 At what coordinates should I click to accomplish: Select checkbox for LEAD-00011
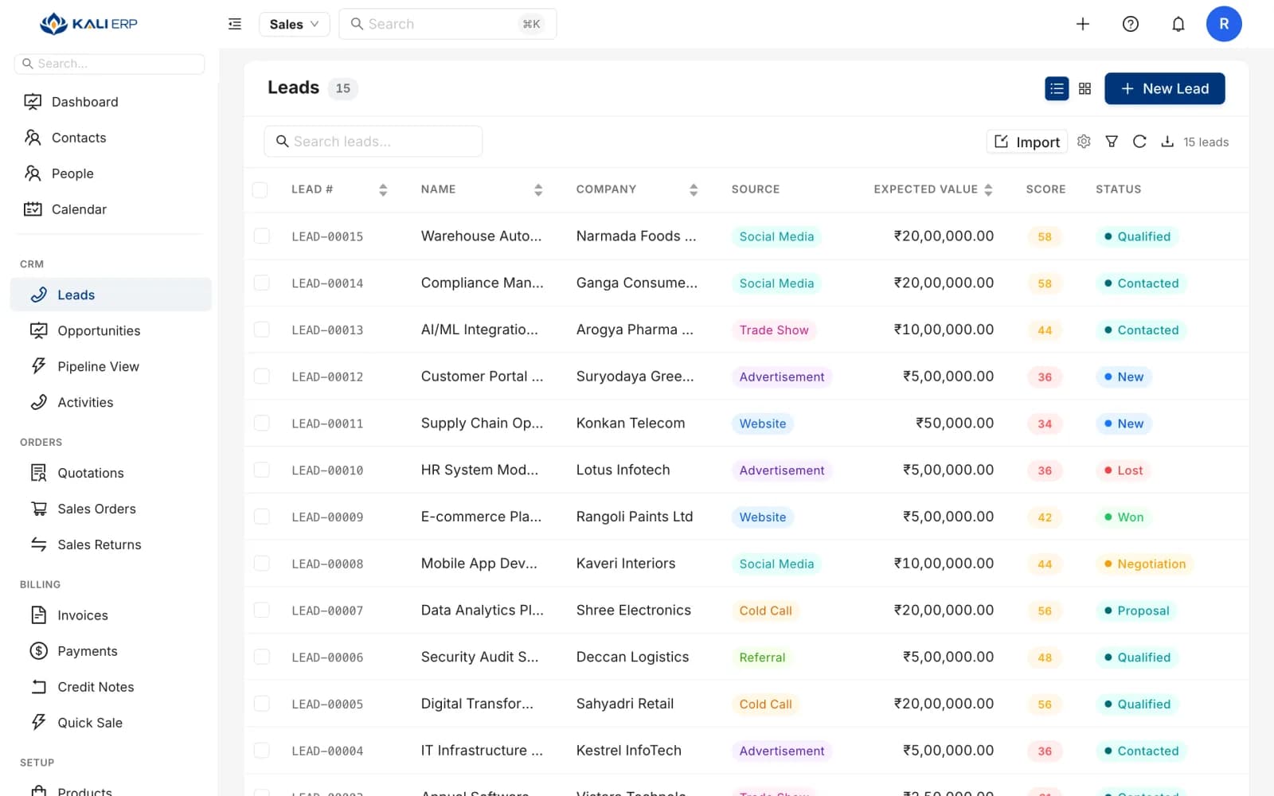tap(261, 423)
